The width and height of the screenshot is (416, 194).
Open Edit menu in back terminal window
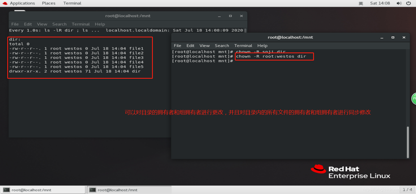pyautogui.click(x=28, y=24)
